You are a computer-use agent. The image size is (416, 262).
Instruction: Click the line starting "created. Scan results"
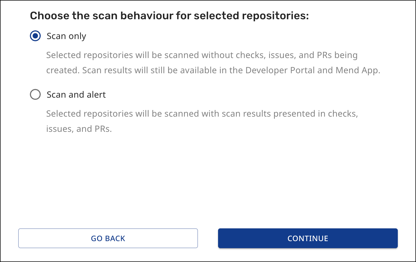213,70
